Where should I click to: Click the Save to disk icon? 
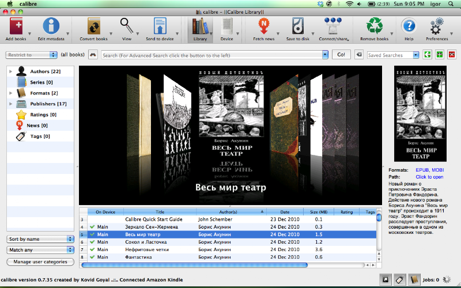(298, 26)
